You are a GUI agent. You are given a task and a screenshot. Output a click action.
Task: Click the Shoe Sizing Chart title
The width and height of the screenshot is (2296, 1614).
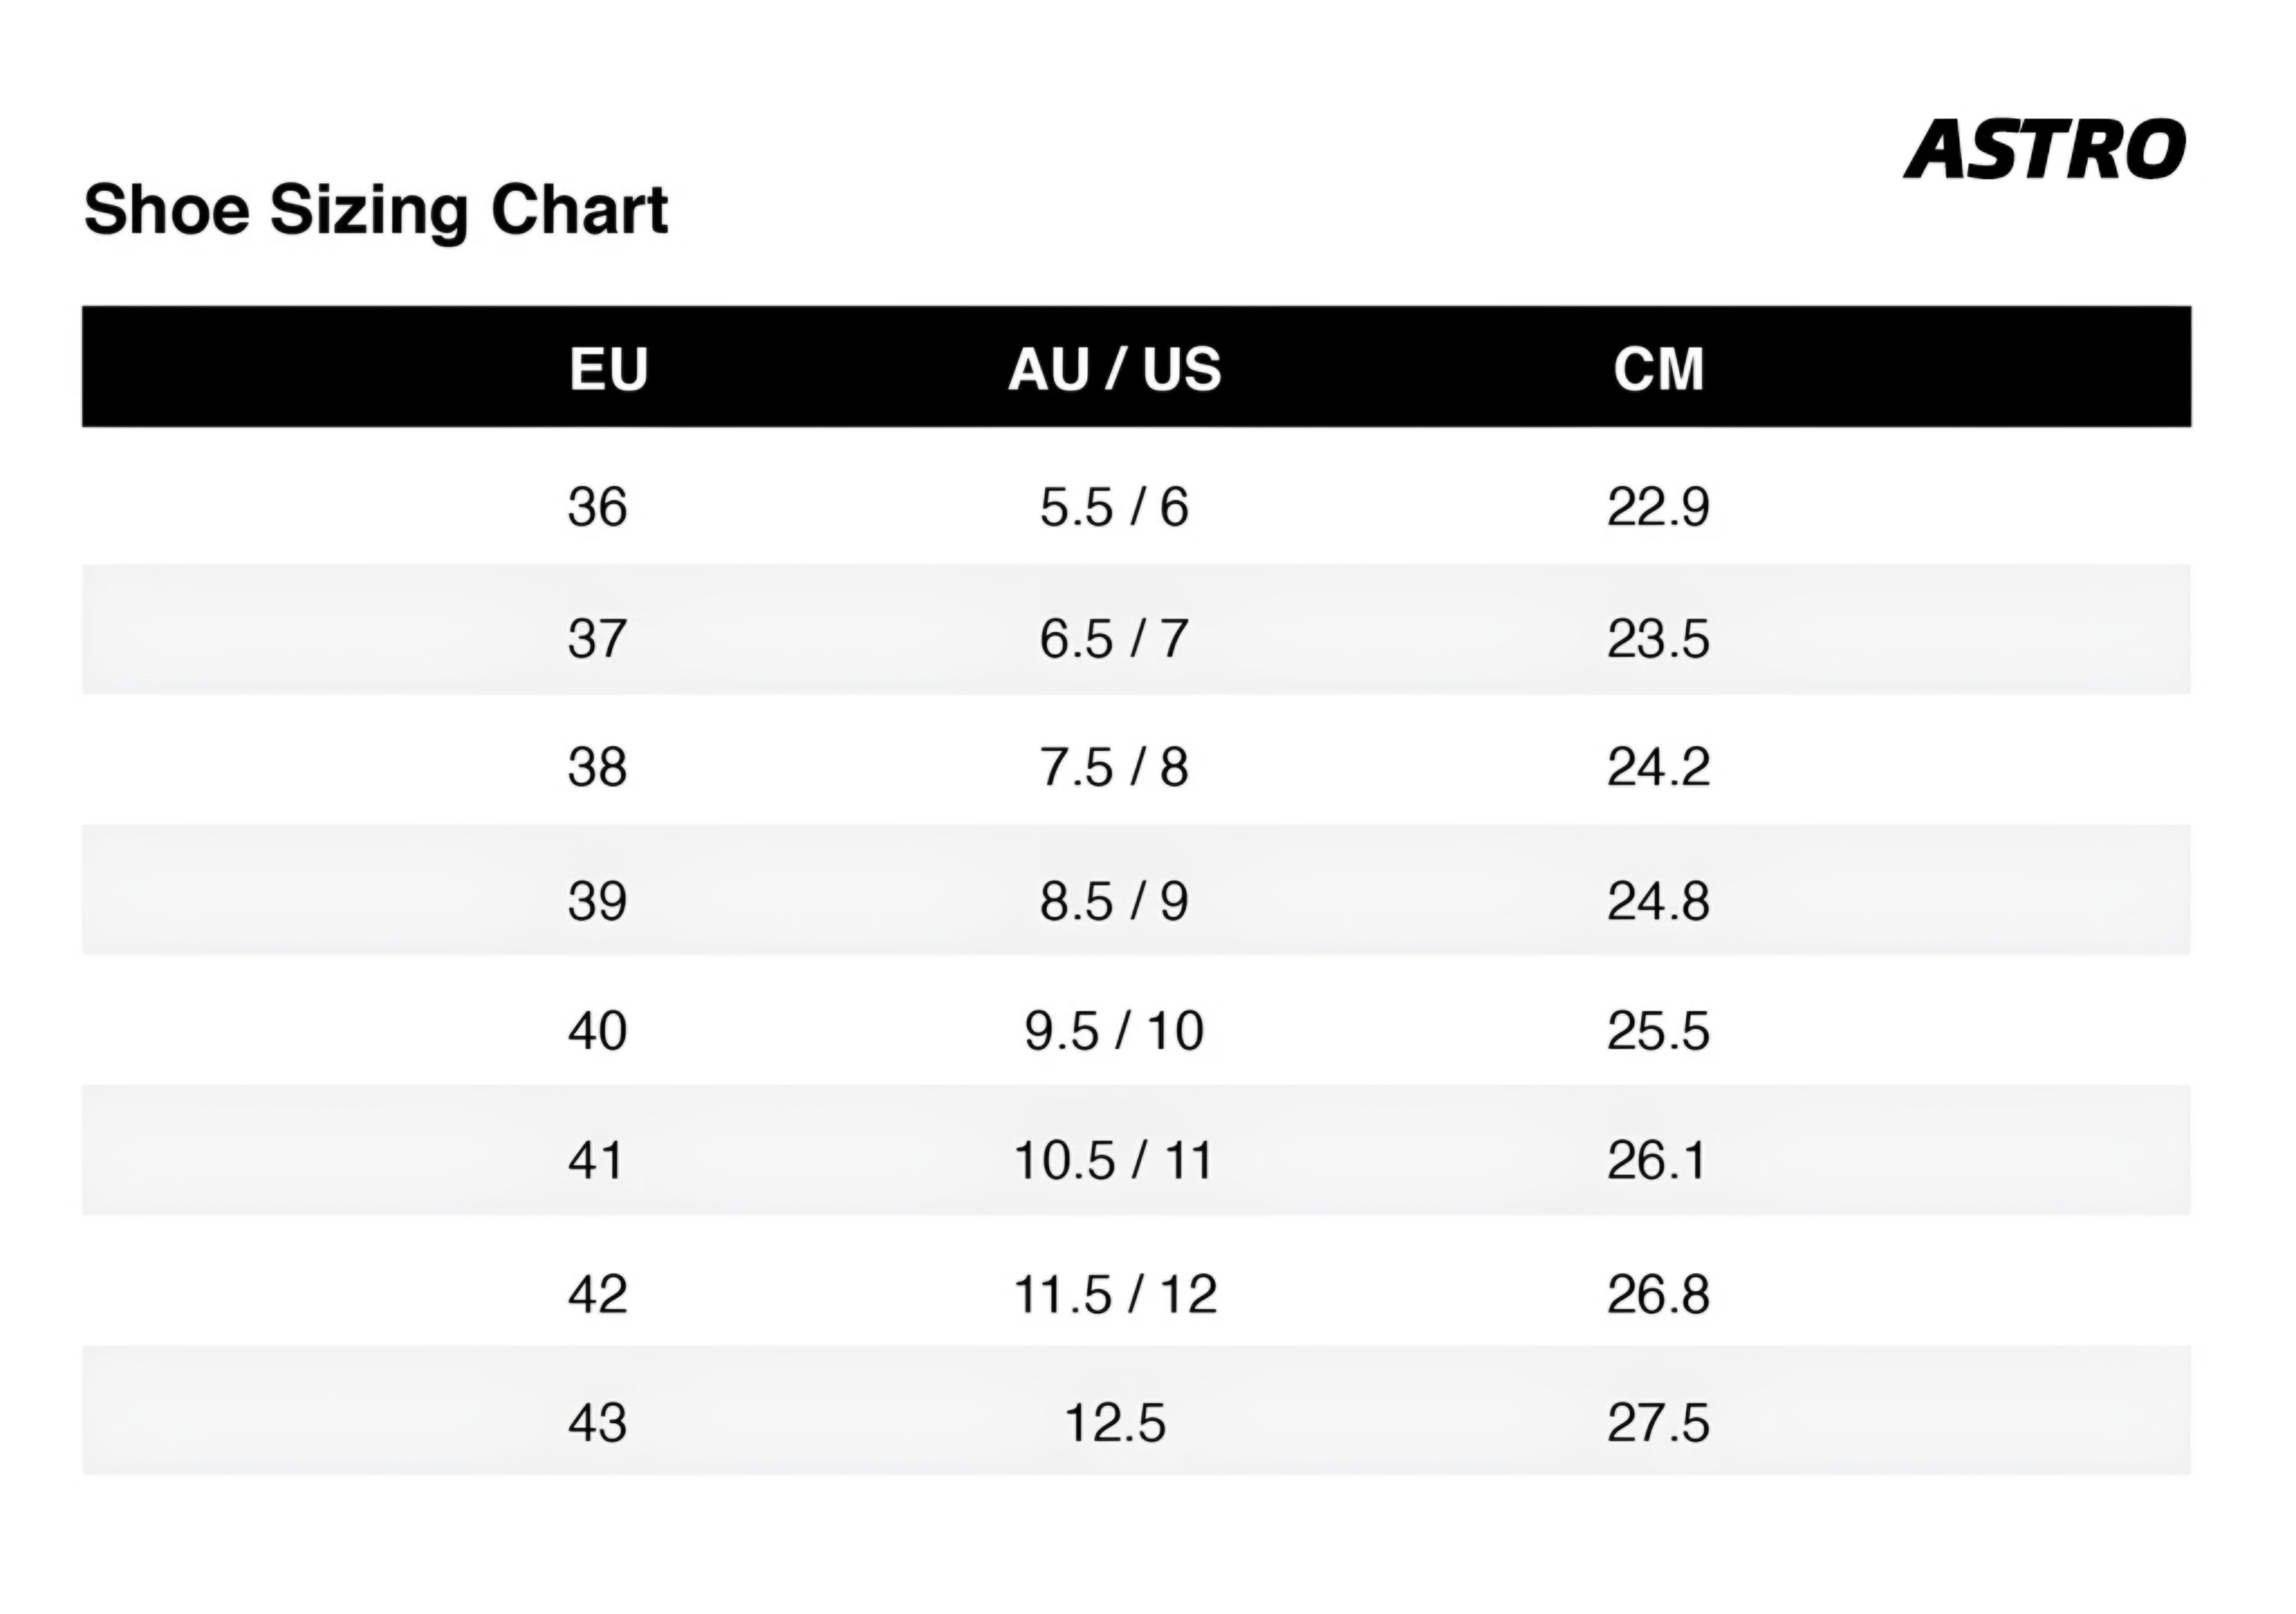point(376,210)
